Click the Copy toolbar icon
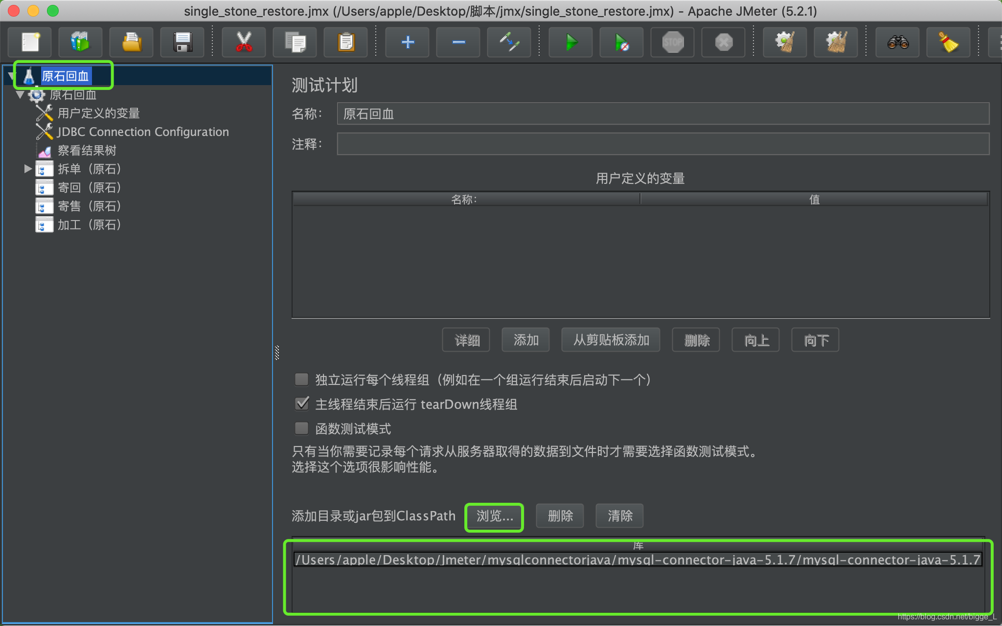 coord(295,42)
